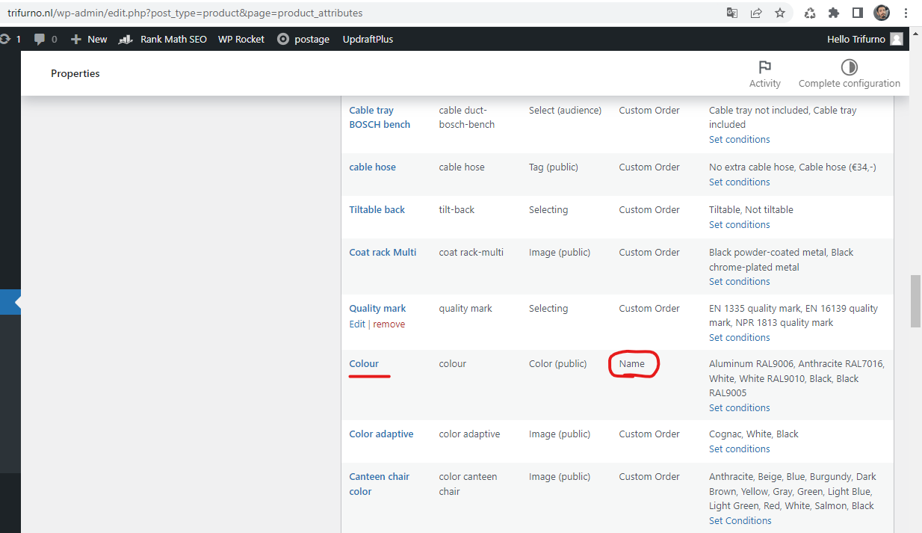Open the Chrome three-dot menu

[x=906, y=13]
